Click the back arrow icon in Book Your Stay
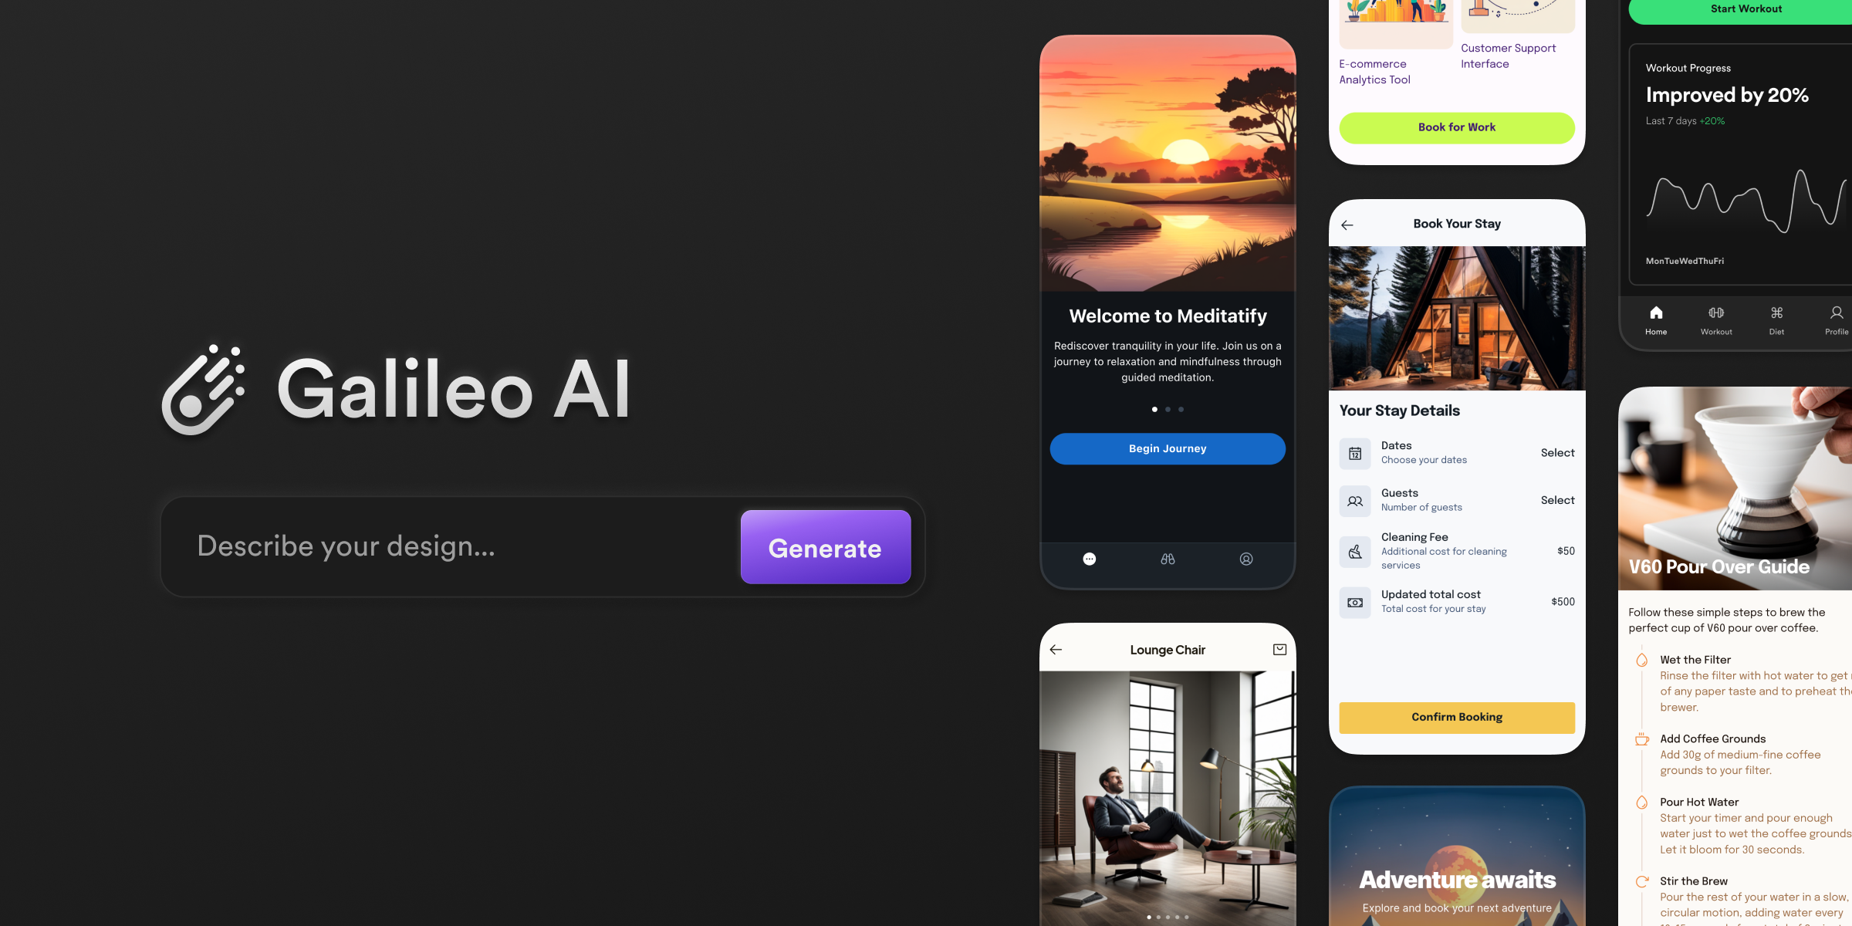Screen dimensions: 1852x926 tap(1347, 223)
